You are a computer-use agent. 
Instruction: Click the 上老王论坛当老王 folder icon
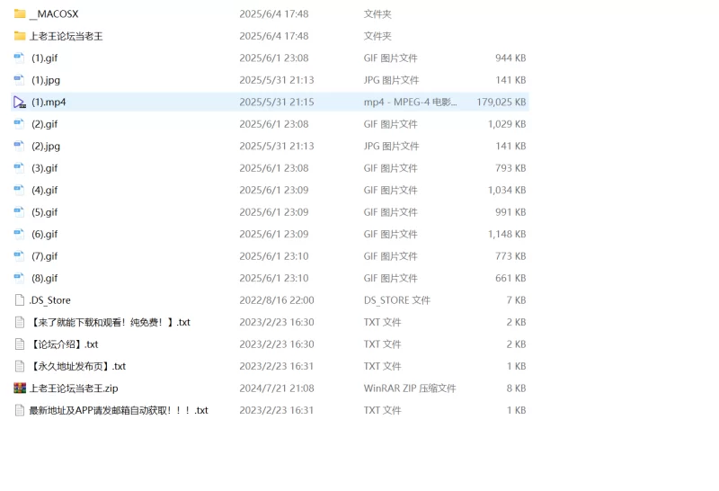pos(20,36)
